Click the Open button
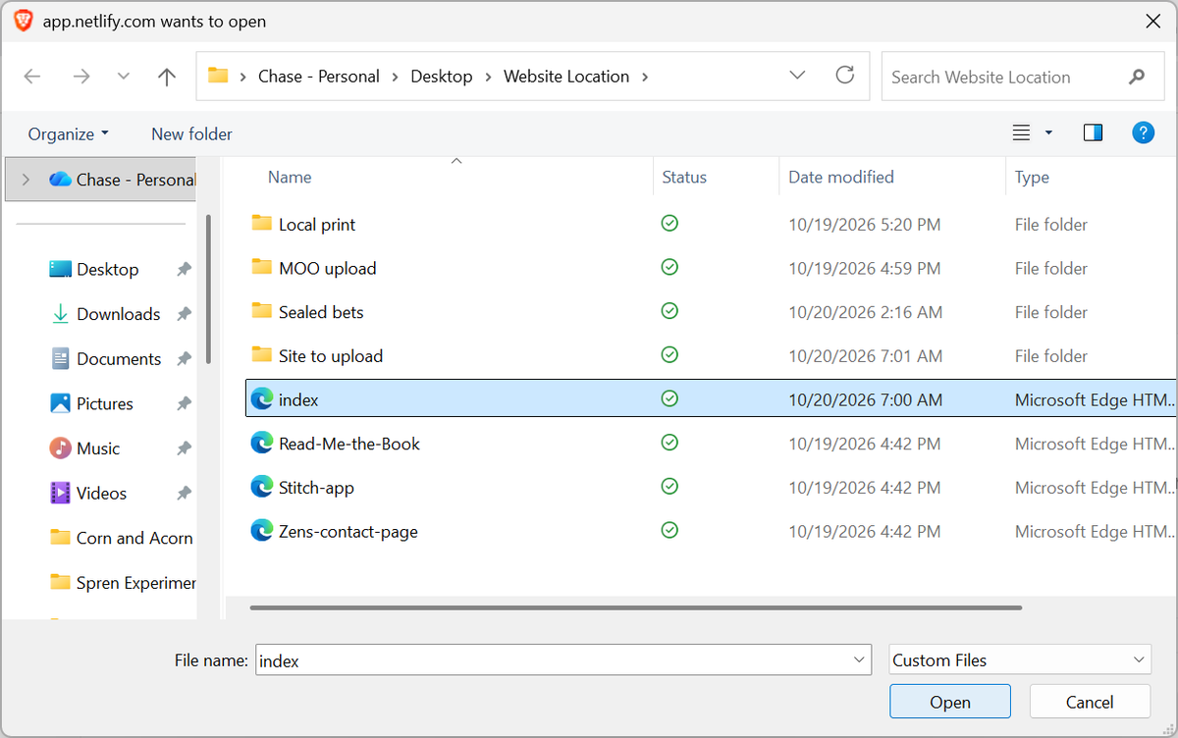1178x738 pixels. (x=950, y=702)
